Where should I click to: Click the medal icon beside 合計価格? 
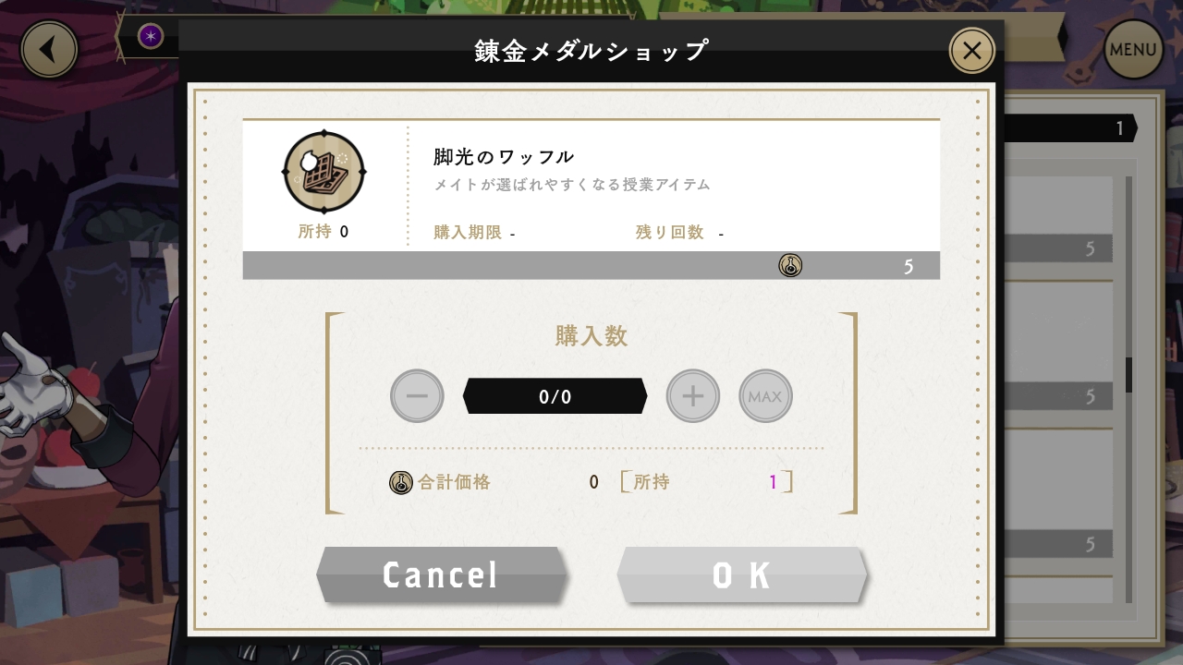(400, 482)
